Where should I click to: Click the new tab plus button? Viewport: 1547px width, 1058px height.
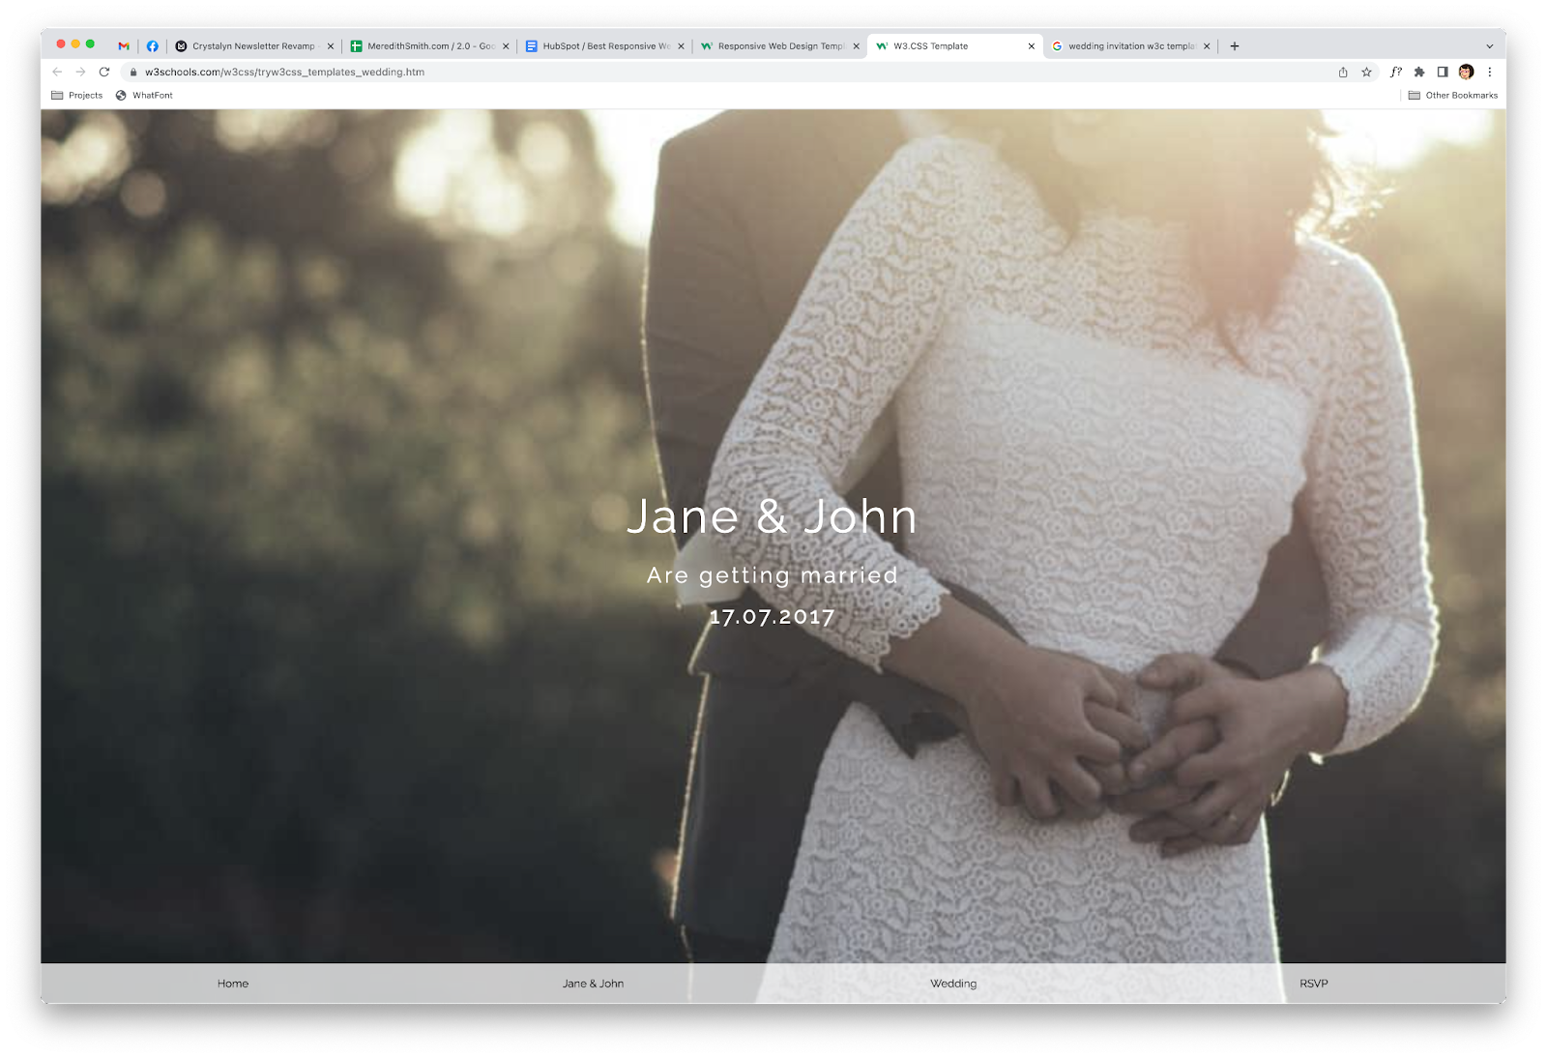[x=1235, y=46]
